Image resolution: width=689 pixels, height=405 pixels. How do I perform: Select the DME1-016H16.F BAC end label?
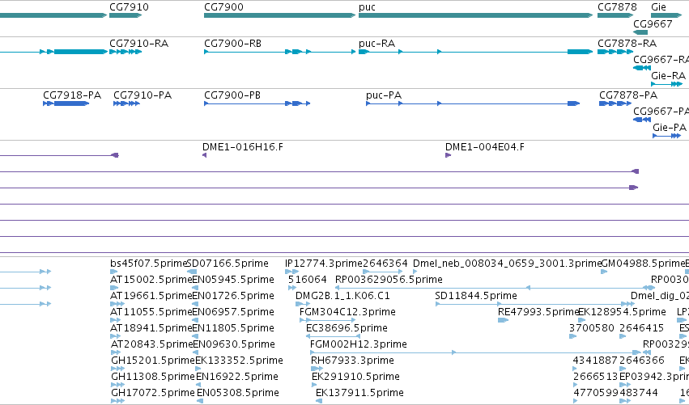(x=243, y=147)
